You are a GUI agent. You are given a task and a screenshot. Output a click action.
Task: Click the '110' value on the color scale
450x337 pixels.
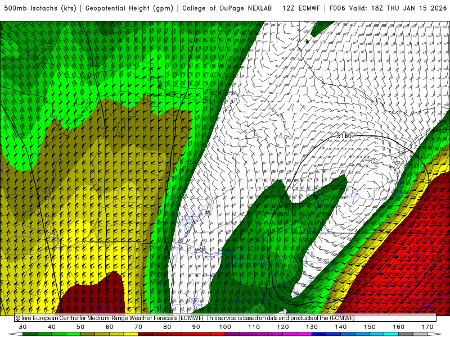254,327
